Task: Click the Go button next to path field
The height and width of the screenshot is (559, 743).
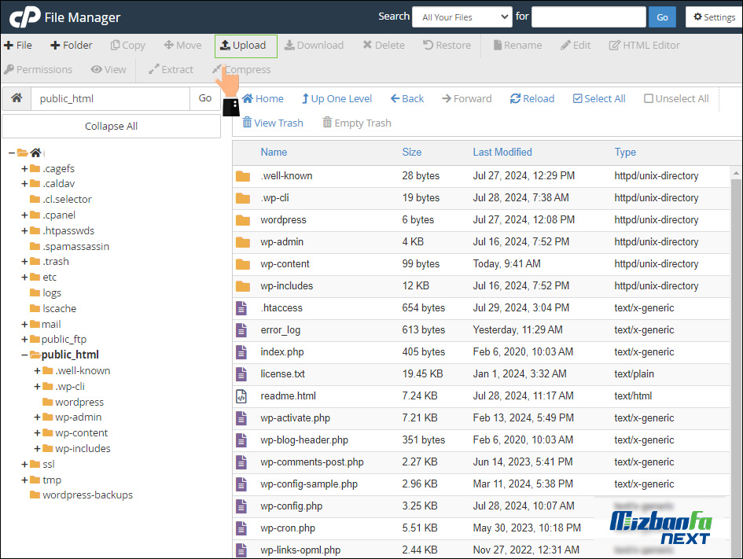Action: click(205, 98)
